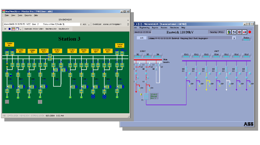260x145 pixels.
Task: Open the Reports menu in Monitor Pro
Action: (28, 15)
